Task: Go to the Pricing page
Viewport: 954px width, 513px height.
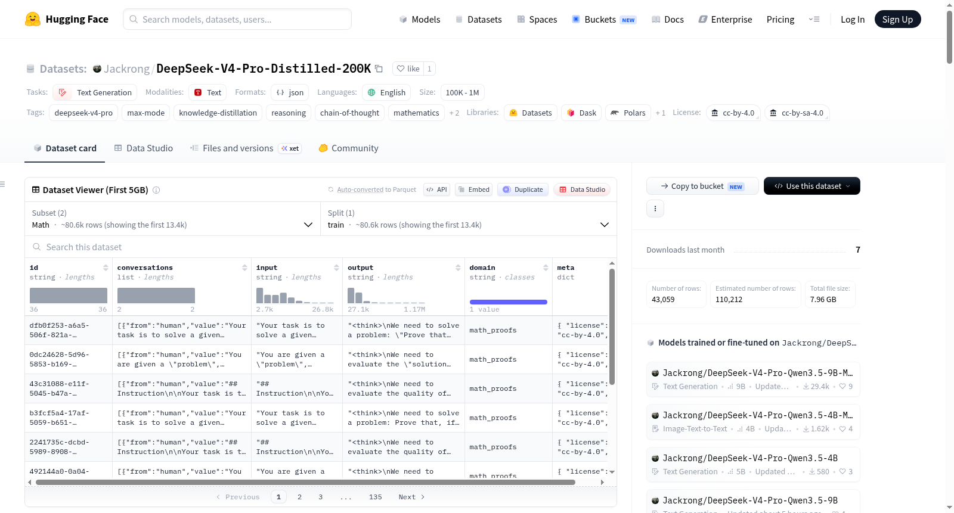Action: point(780,19)
